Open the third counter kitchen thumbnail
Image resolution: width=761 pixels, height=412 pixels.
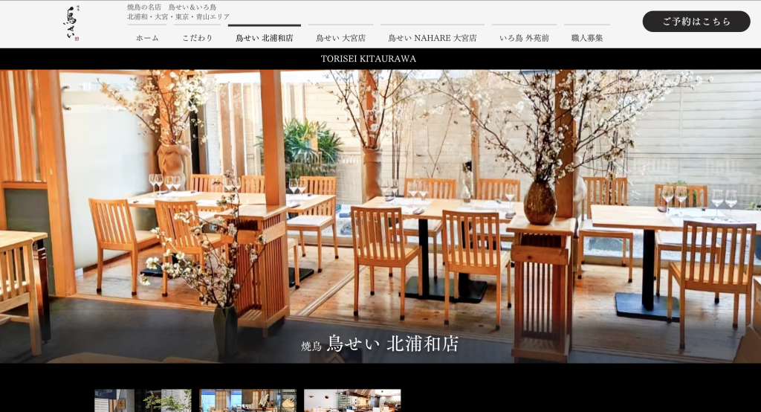click(x=352, y=400)
